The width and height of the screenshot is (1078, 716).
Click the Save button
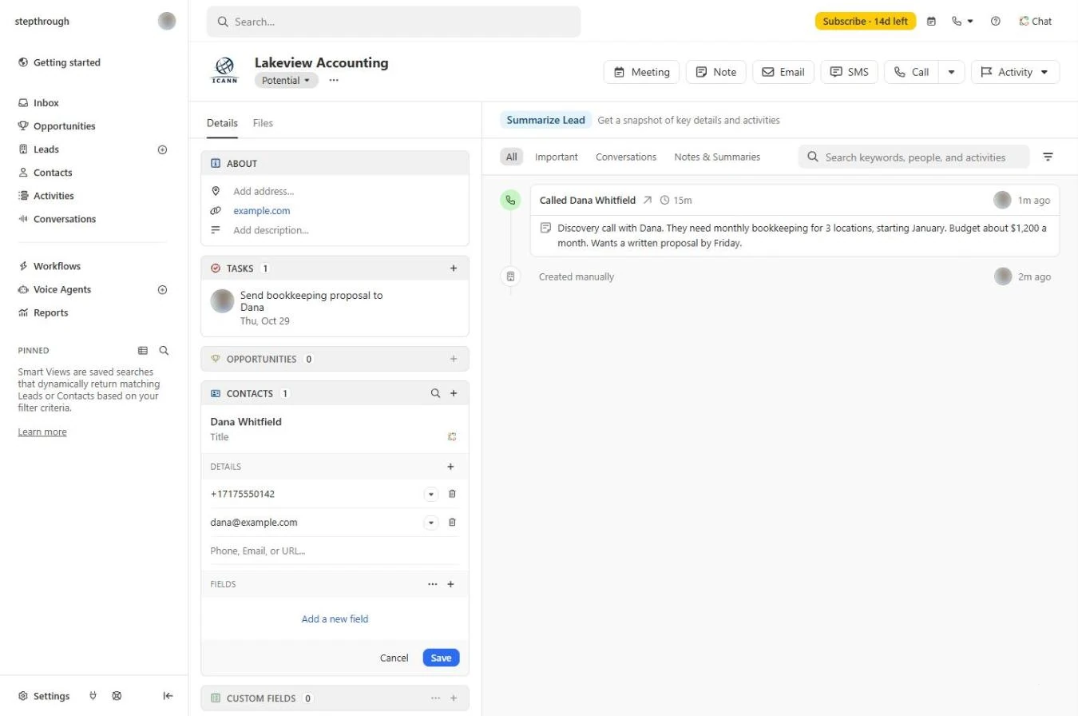[x=441, y=658]
